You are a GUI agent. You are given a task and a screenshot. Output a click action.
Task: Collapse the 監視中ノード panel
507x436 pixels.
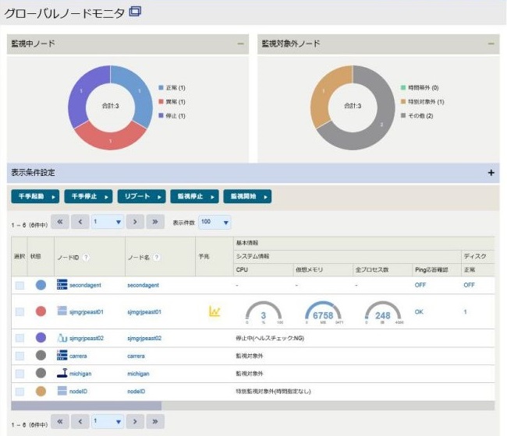(x=240, y=44)
